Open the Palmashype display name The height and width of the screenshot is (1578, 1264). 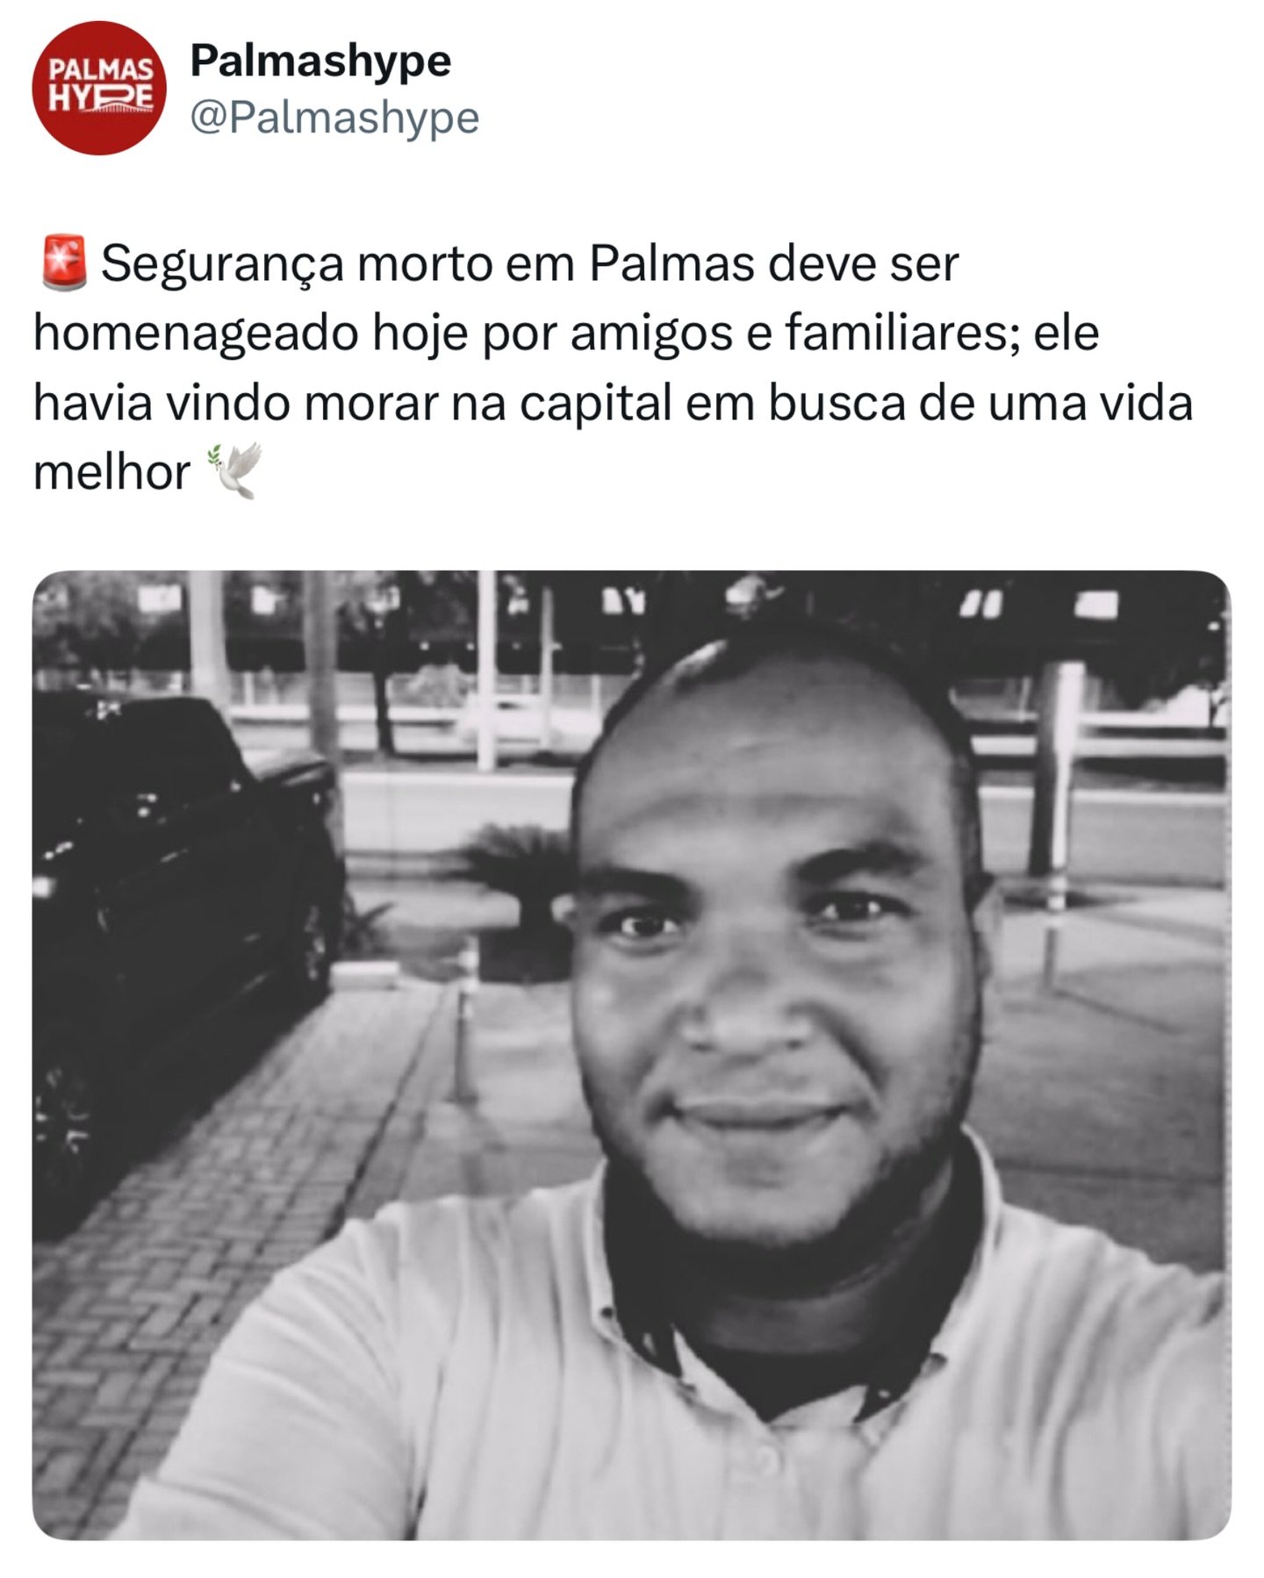(x=320, y=61)
